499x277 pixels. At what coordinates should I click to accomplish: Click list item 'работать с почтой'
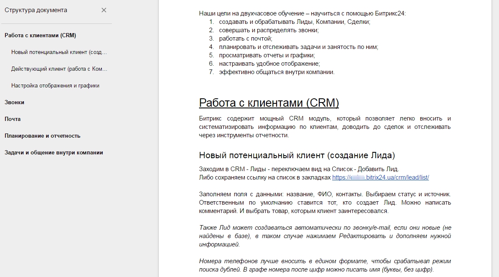[x=246, y=38]
